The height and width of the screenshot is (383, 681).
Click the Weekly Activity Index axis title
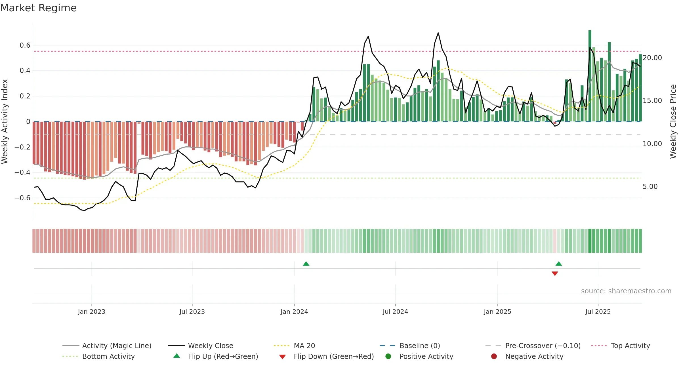click(x=5, y=121)
